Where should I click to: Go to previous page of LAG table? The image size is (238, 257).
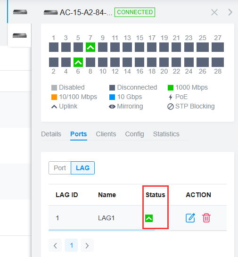click(55, 245)
